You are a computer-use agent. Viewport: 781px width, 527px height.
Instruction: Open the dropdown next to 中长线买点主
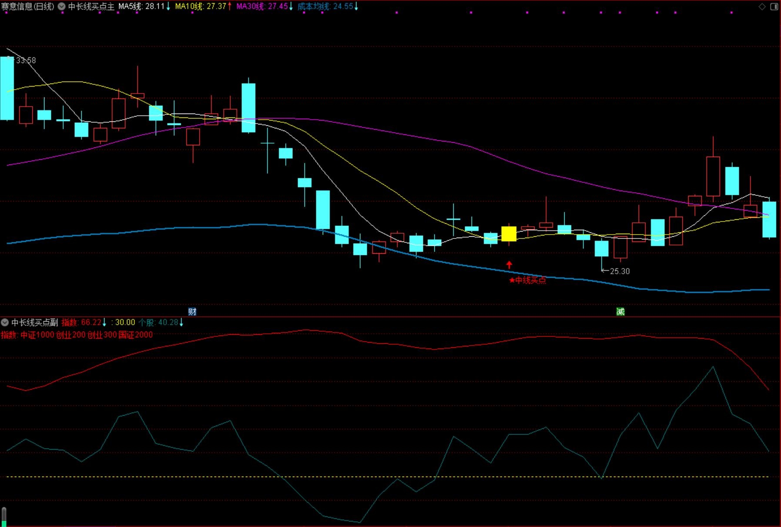[61, 7]
